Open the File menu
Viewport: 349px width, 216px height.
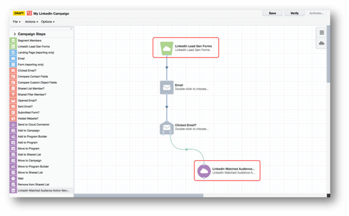17,22
